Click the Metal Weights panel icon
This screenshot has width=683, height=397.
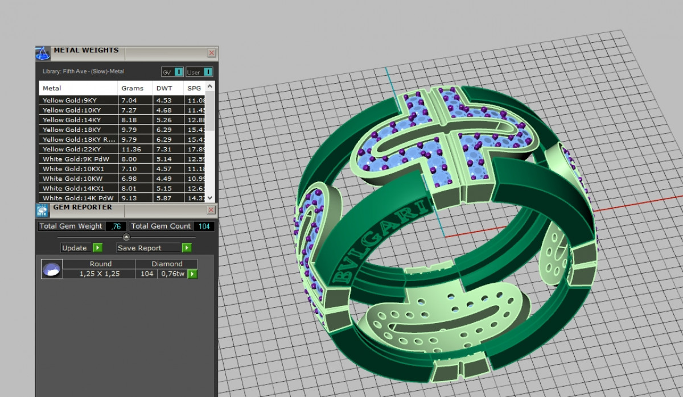click(43, 54)
